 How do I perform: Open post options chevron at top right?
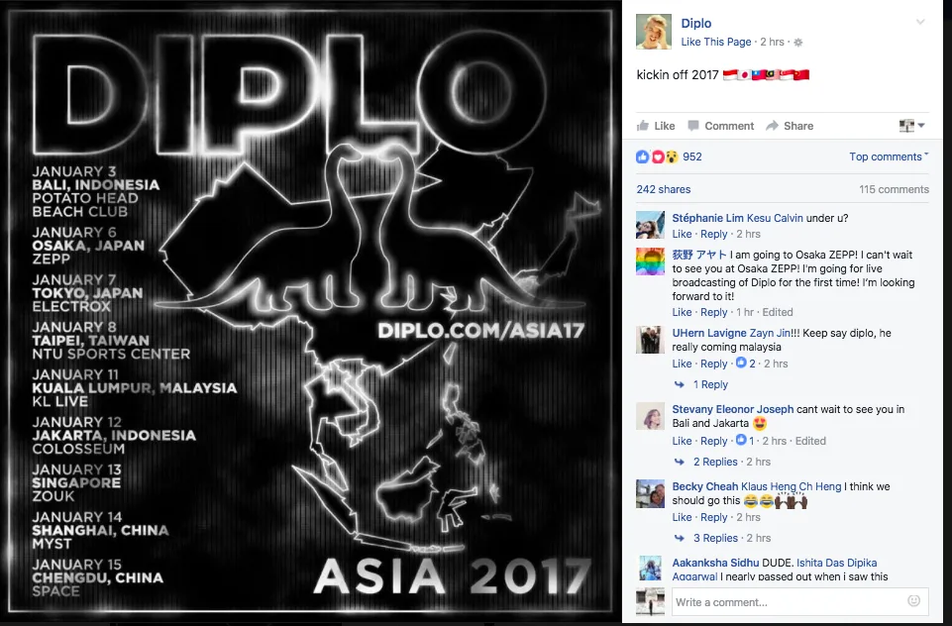920,22
